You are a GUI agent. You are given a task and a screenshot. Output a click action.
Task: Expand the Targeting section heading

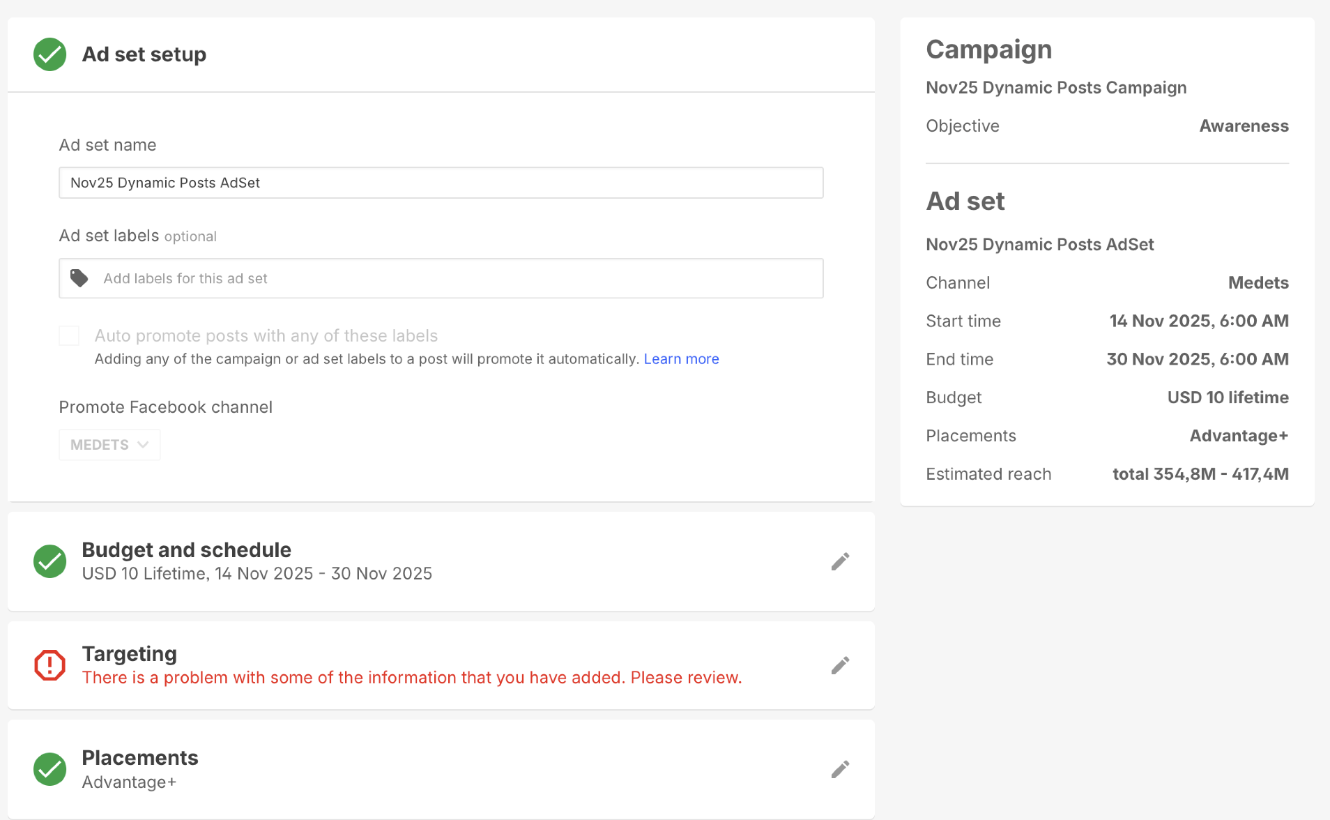pos(129,654)
